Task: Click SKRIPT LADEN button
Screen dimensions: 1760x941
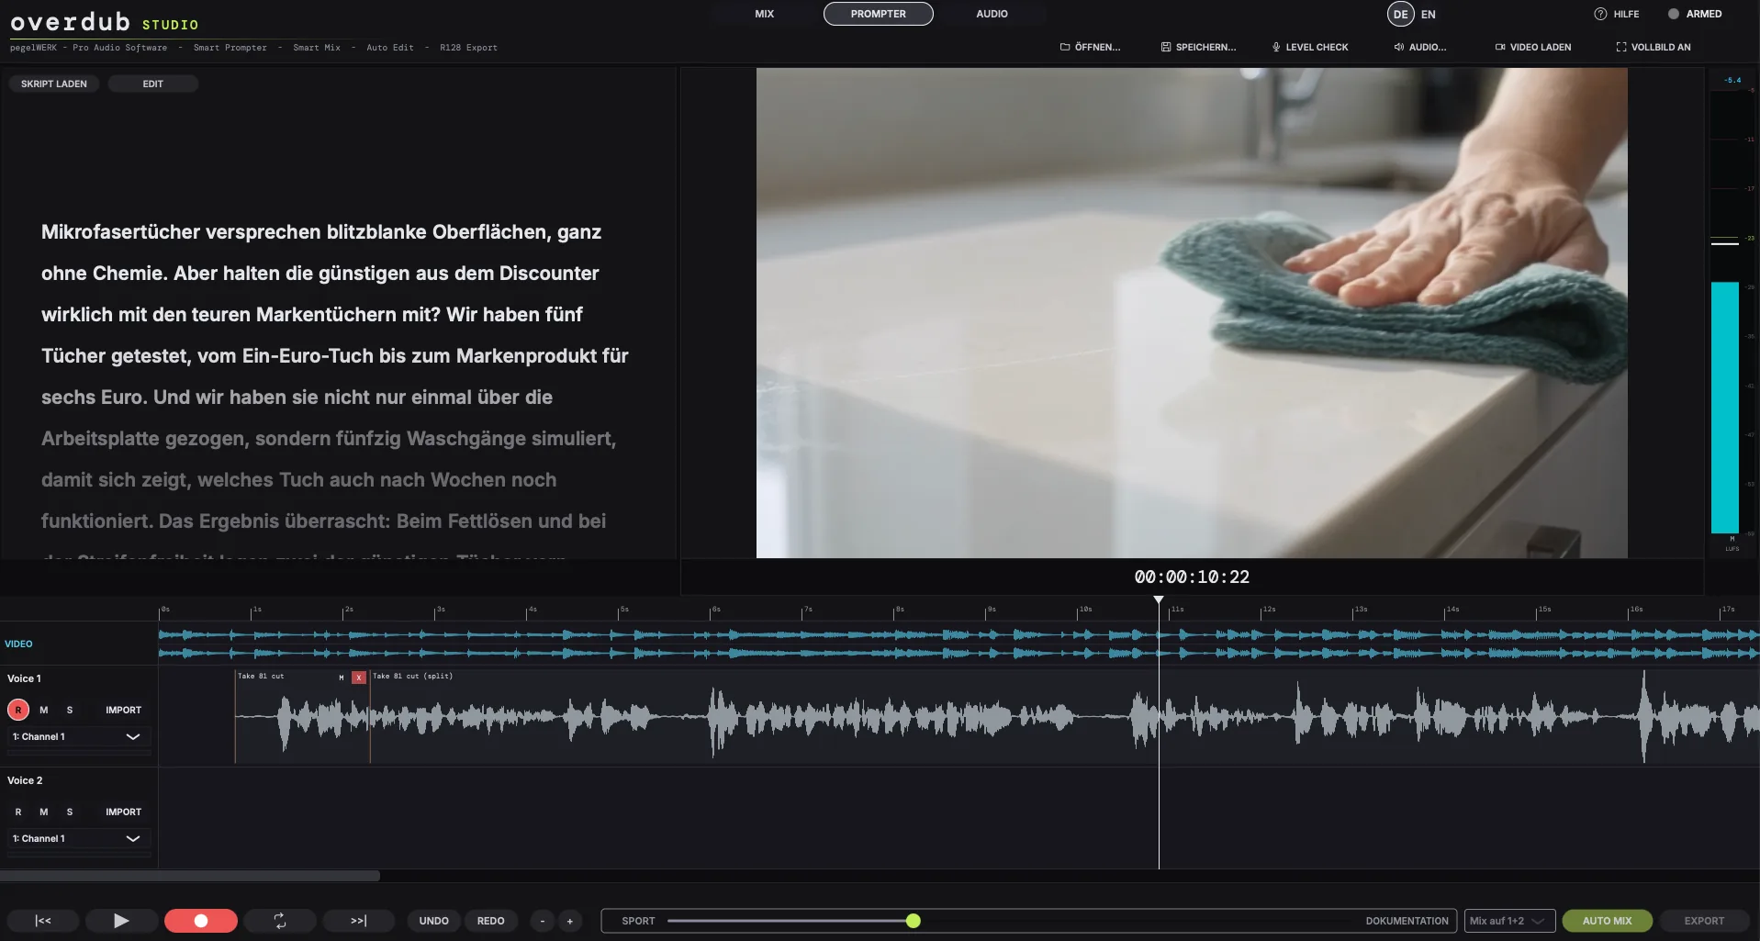Action: (54, 84)
